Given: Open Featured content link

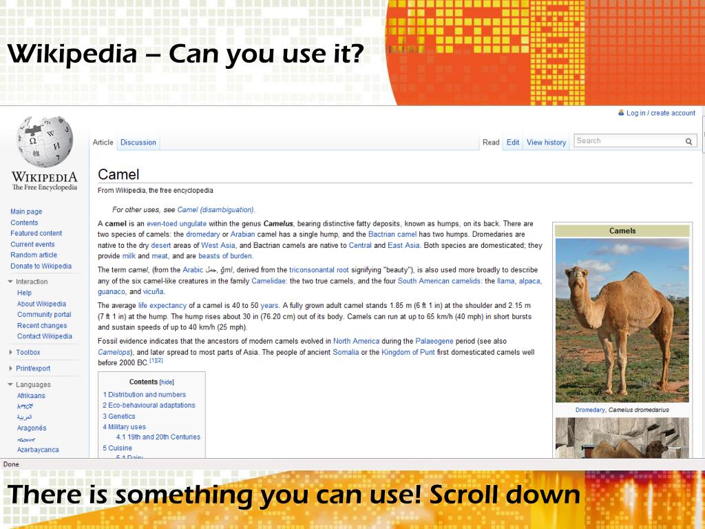Looking at the screenshot, I should (x=36, y=233).
